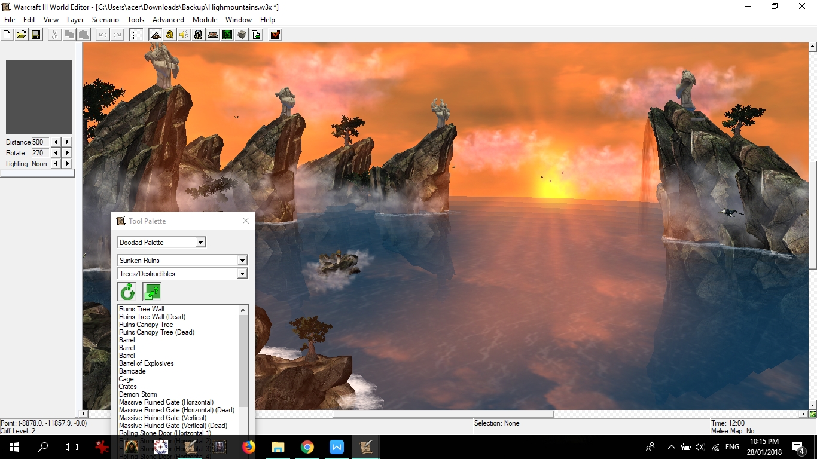The height and width of the screenshot is (459, 817).
Task: Toggle random scale in Tool Palette
Action: pos(152,292)
